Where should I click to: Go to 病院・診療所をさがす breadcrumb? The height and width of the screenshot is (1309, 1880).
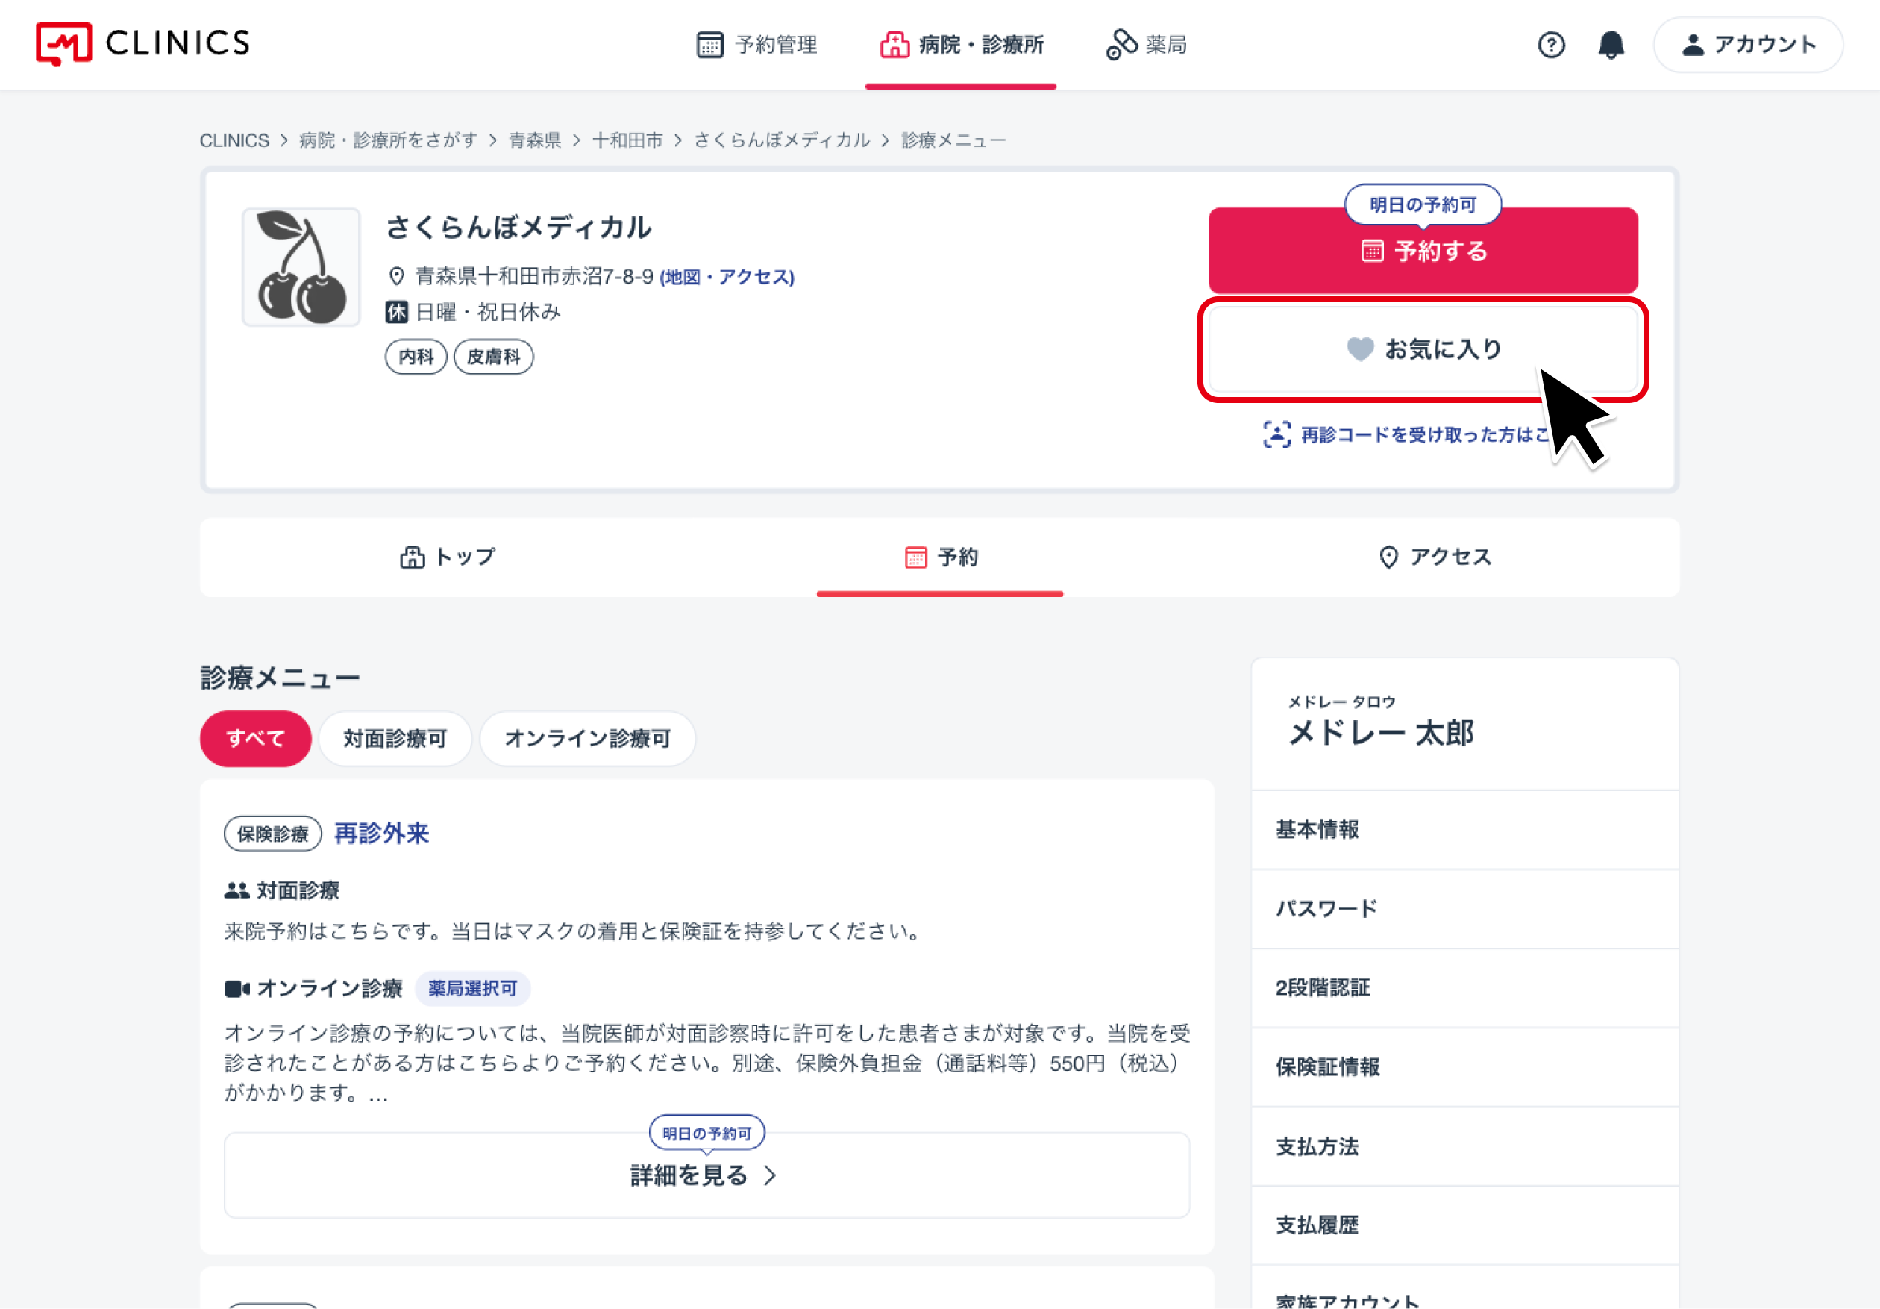point(388,140)
